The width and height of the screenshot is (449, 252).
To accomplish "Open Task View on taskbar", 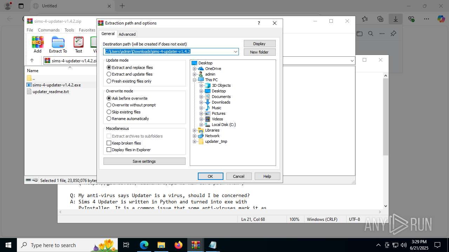I will coord(127,245).
